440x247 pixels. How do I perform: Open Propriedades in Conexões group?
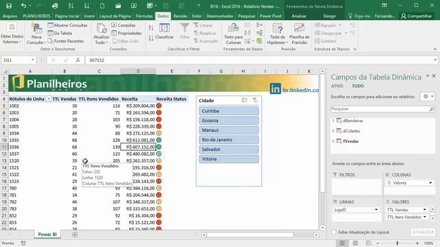click(x=126, y=33)
